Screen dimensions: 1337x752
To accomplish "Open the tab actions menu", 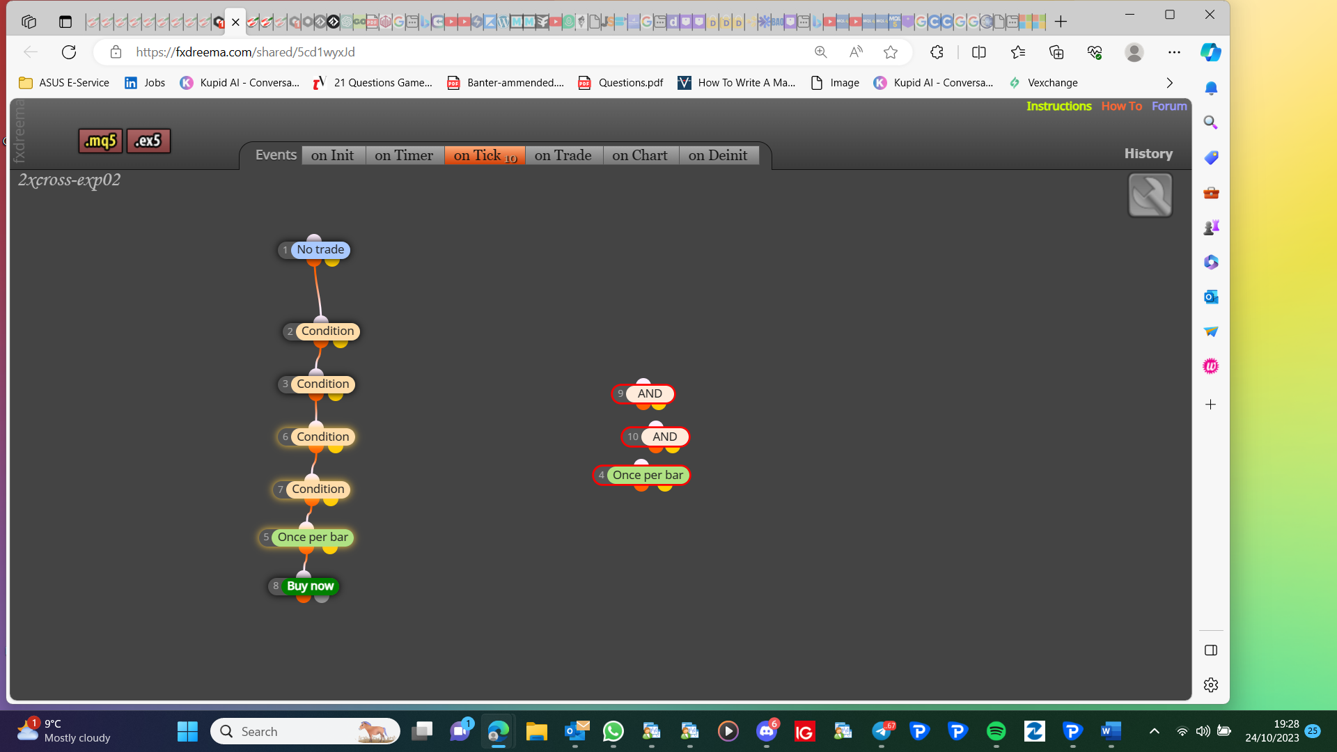I will pos(65,22).
